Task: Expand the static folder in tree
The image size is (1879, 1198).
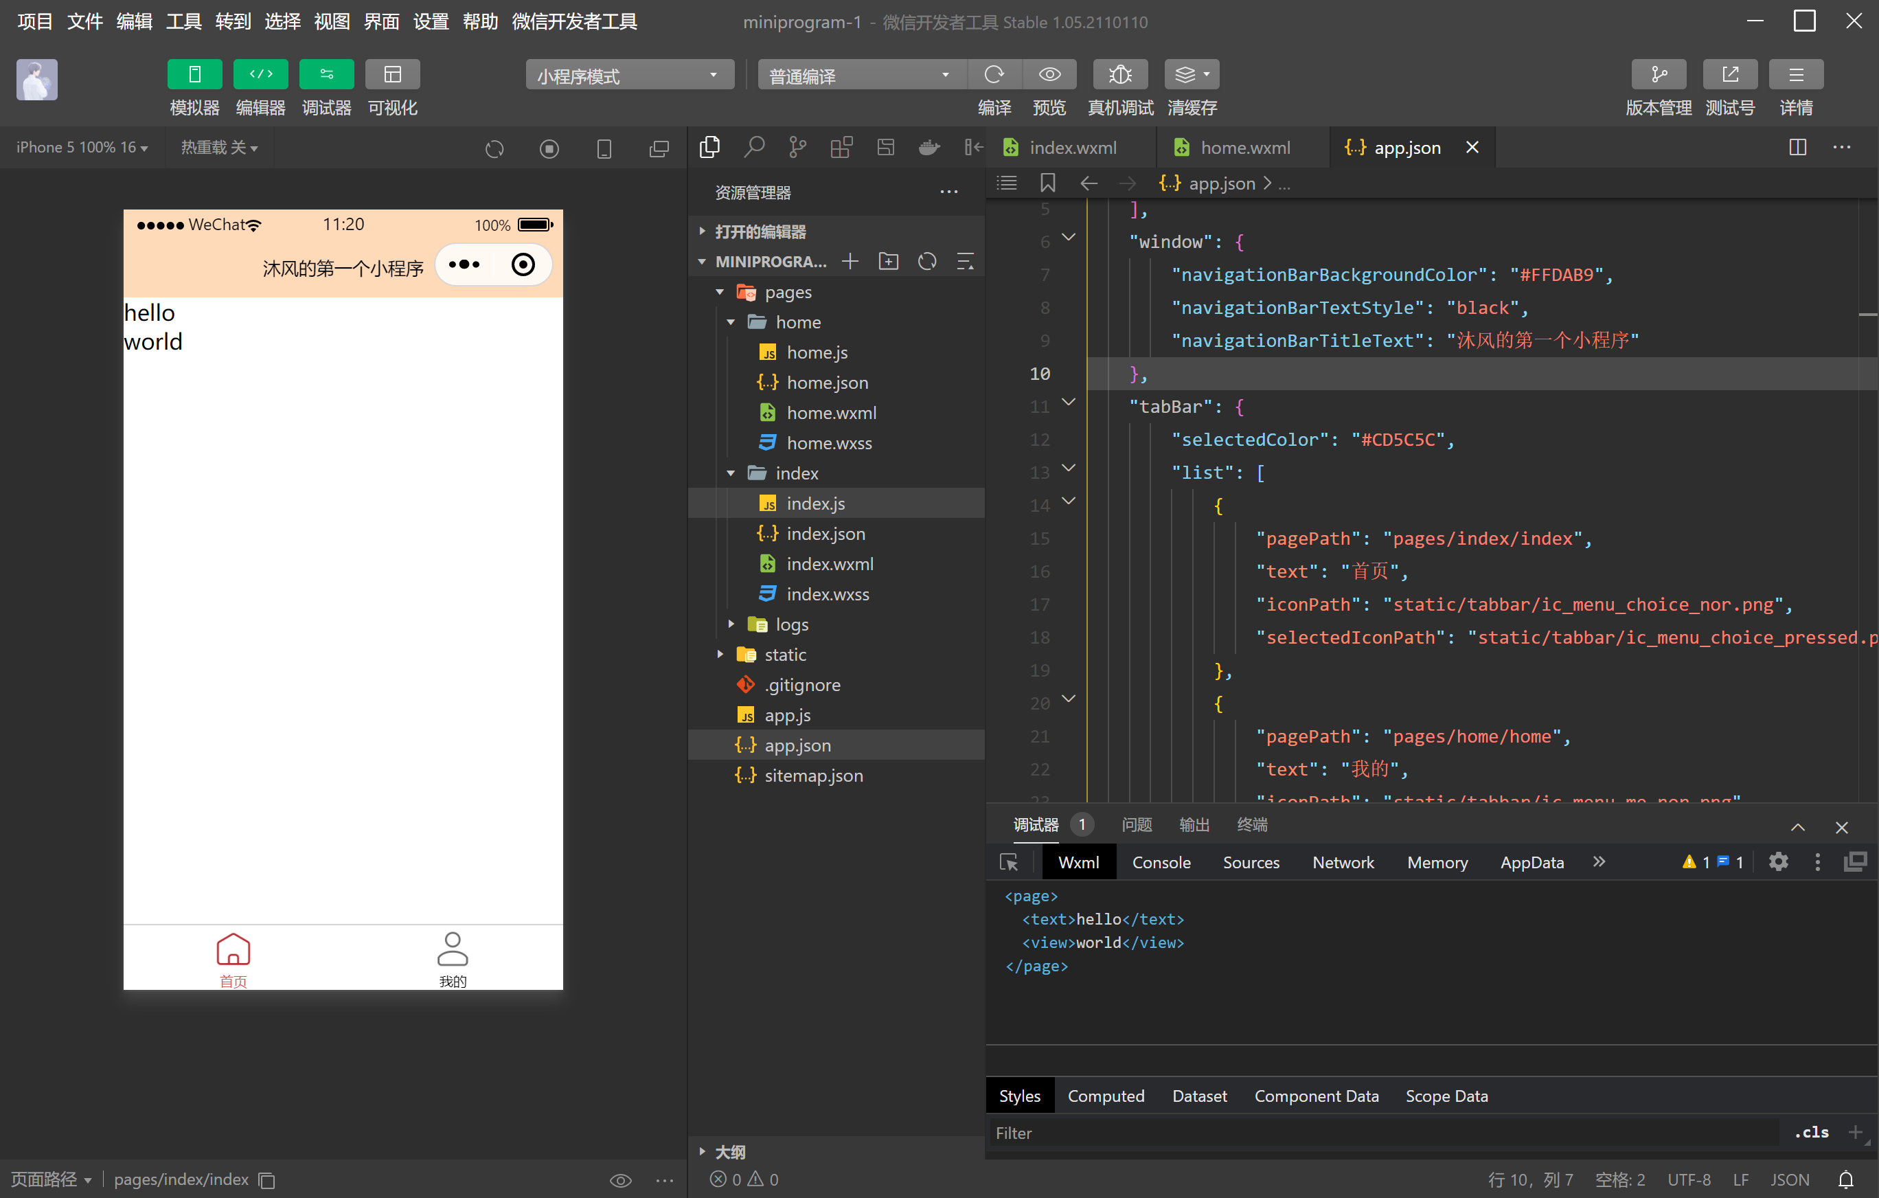Action: click(720, 655)
